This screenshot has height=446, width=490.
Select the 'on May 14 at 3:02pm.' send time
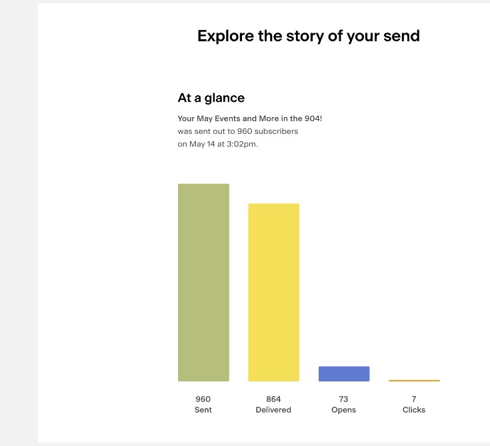217,144
